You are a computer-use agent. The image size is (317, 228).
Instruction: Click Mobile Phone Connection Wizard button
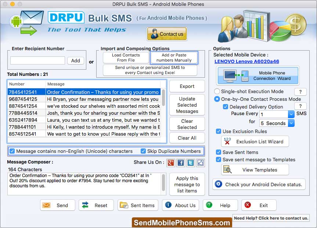[x=258, y=76]
